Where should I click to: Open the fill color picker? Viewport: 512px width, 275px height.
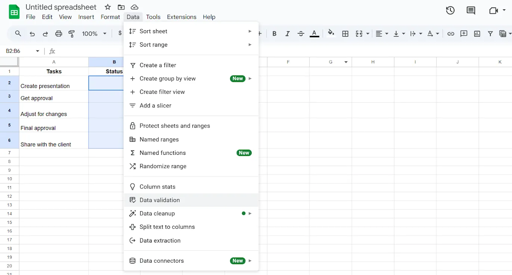tap(331, 33)
